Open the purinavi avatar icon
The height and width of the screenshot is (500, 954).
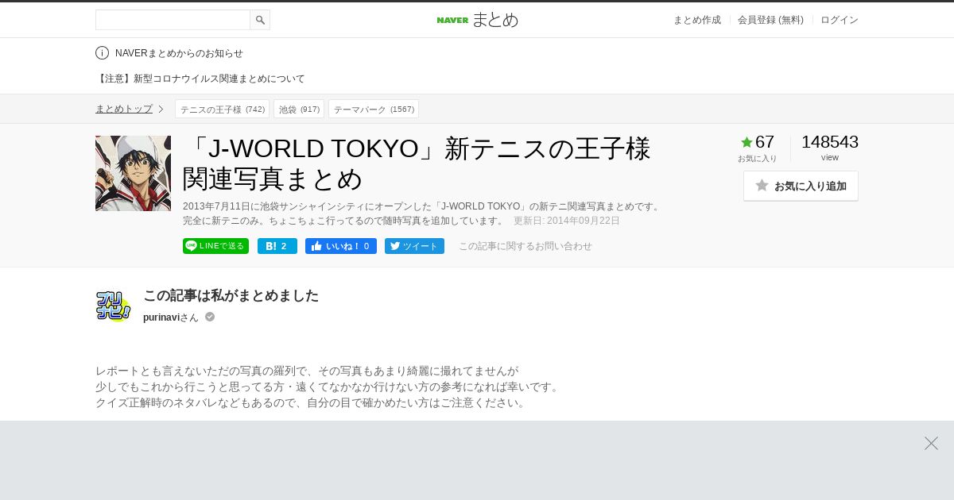114,306
